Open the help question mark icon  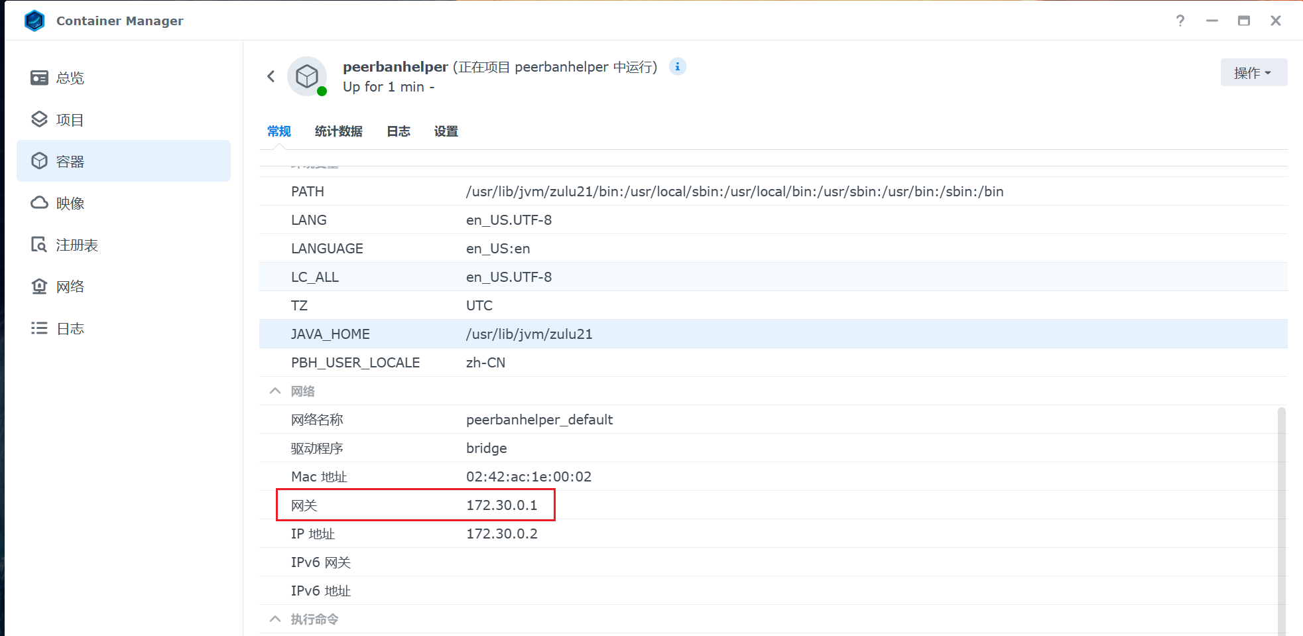1180,21
